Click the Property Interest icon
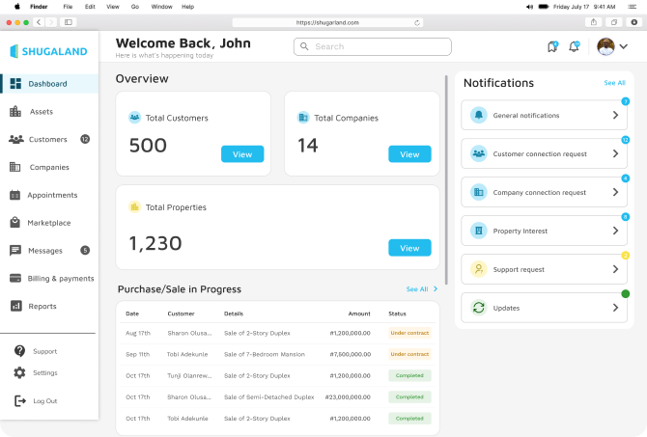The width and height of the screenshot is (647, 437). 479,231
